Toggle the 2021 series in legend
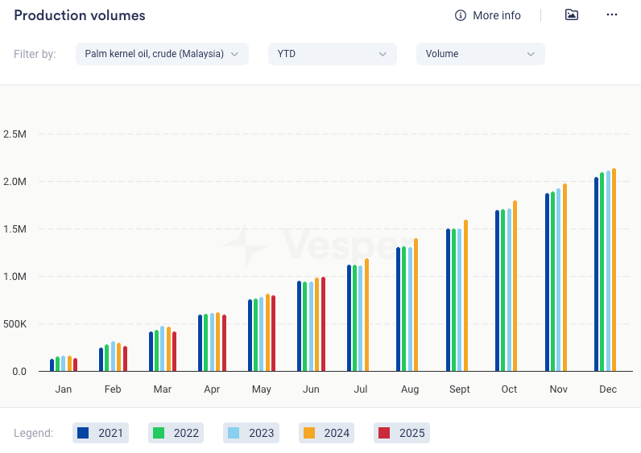Image resolution: width=641 pixels, height=453 pixels. pyautogui.click(x=101, y=433)
